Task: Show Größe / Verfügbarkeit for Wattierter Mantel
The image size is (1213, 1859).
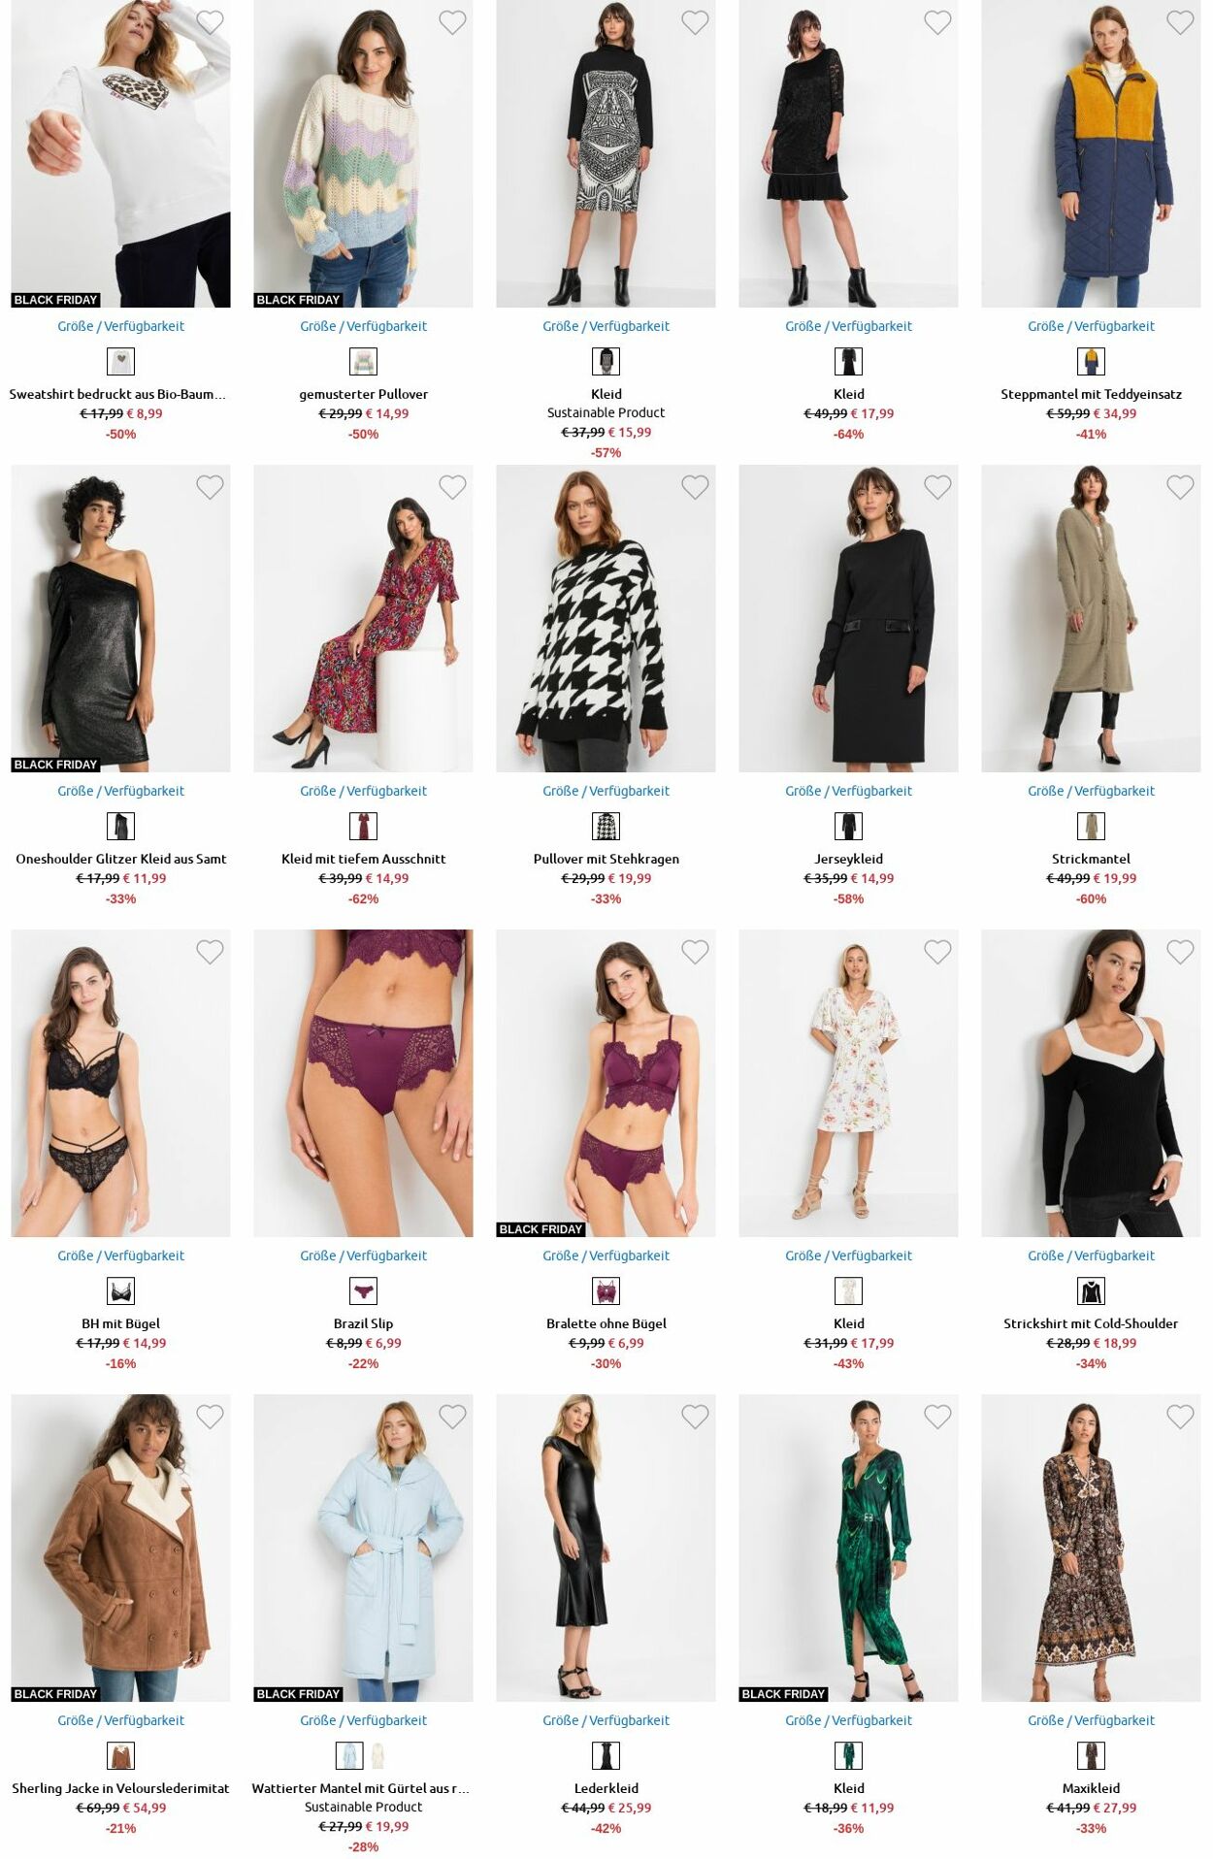Action: click(363, 1720)
